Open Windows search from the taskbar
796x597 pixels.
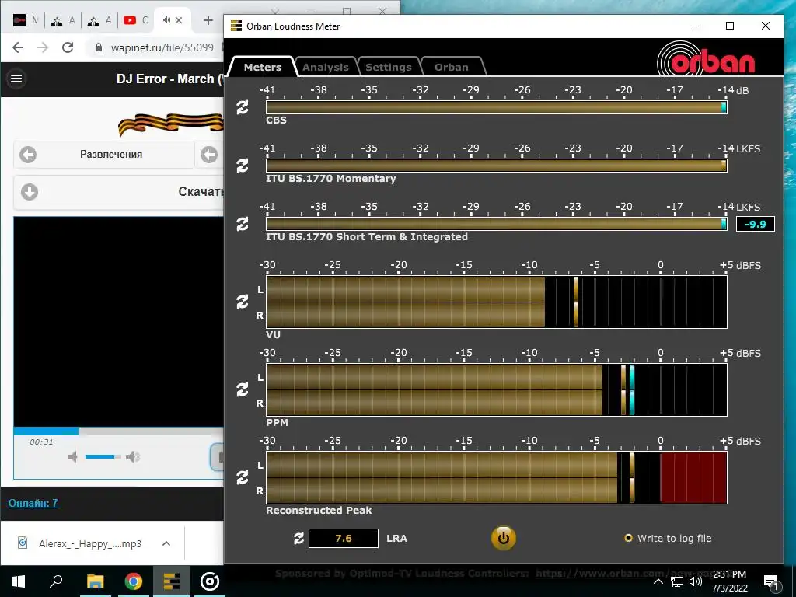coord(57,581)
